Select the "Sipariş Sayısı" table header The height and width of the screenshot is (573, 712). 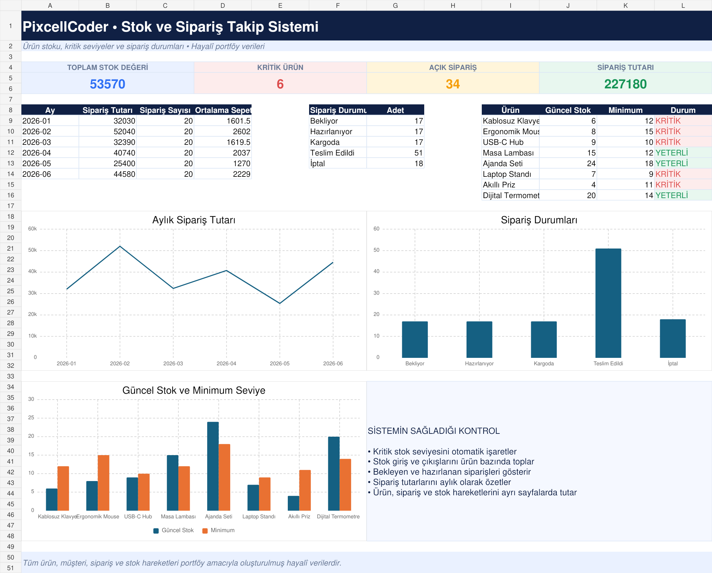tap(165, 110)
